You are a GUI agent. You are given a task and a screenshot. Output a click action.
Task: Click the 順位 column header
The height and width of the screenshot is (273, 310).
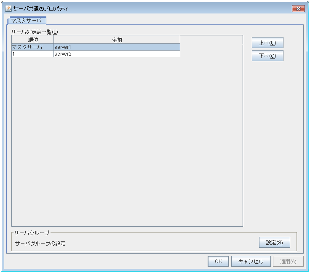32,40
